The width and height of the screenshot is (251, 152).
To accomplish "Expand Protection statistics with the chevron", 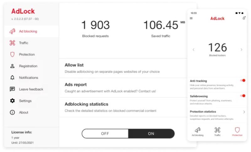I will (244, 112).
